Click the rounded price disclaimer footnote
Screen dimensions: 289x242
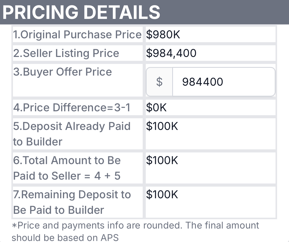pos(135,231)
